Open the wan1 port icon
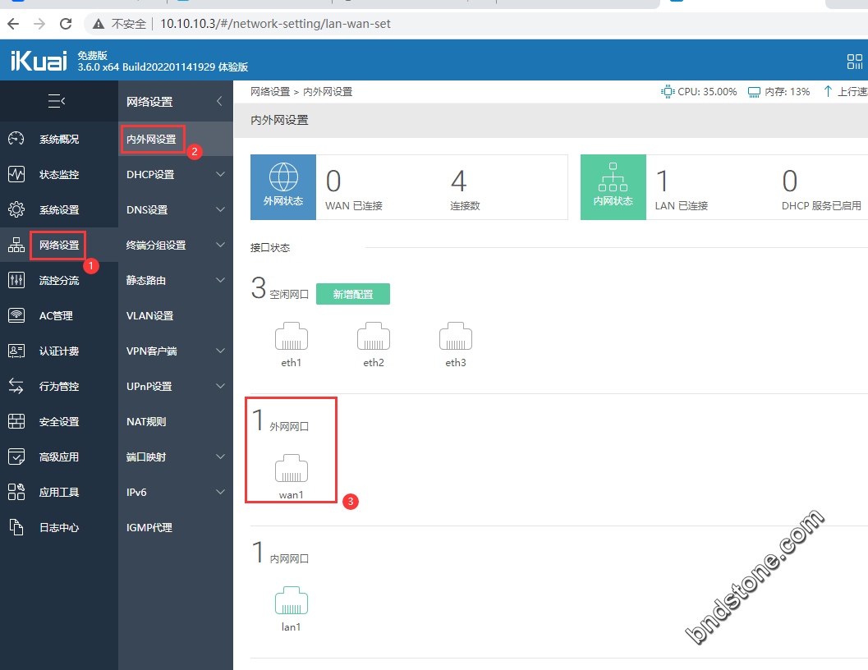 [292, 469]
